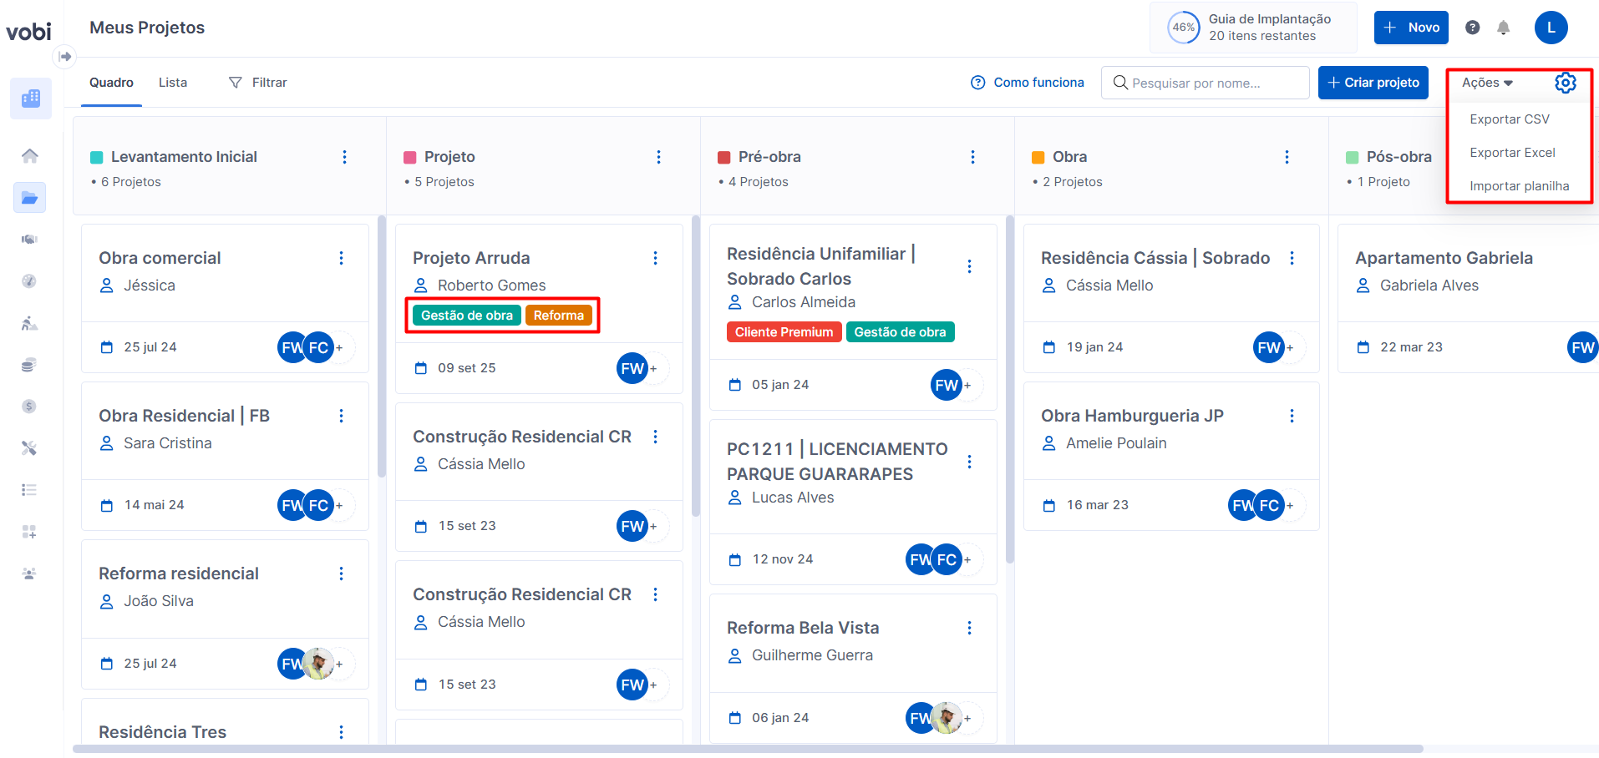Image resolution: width=1599 pixels, height=758 pixels.
Task: Click the horizontal scrollbar at bottom
Action: coord(748,749)
